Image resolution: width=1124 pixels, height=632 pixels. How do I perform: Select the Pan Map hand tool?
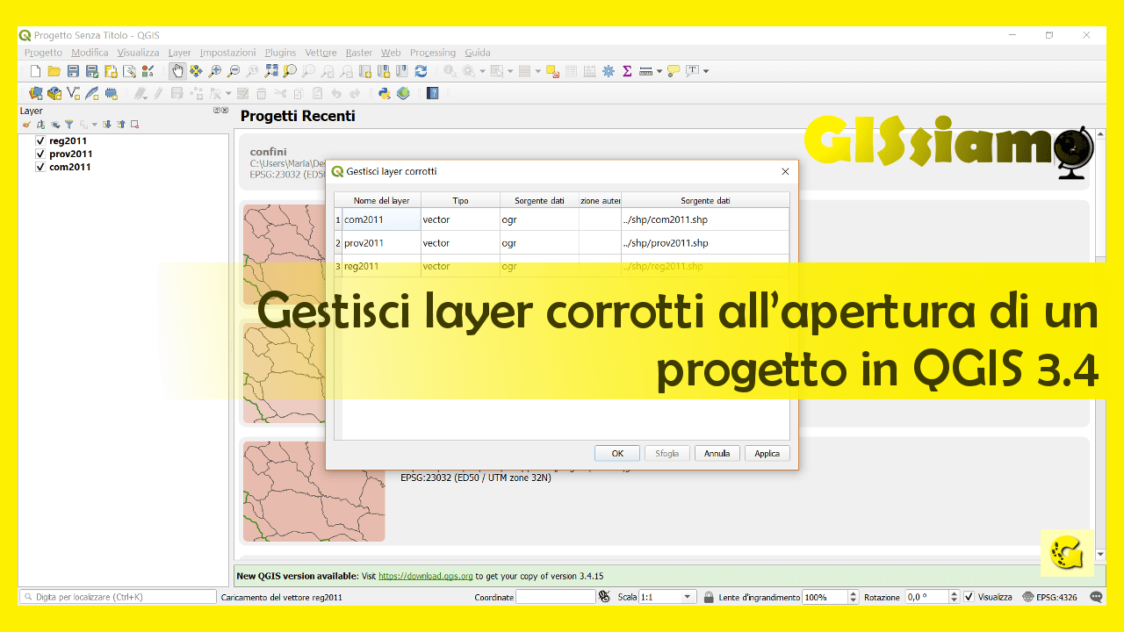pos(177,71)
